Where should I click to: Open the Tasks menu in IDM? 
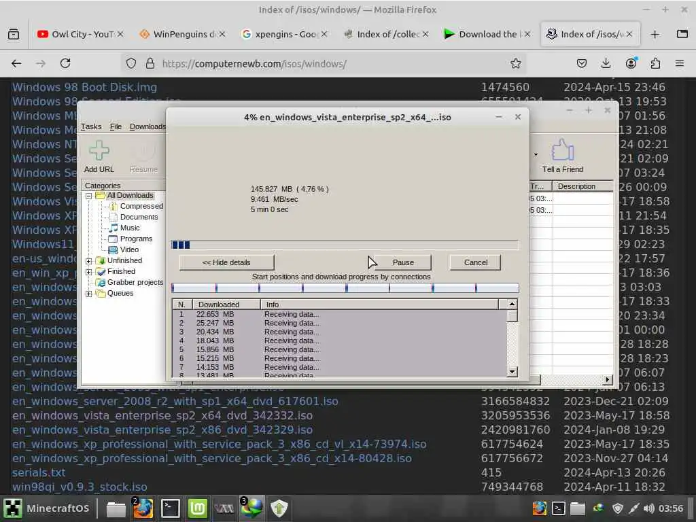pyautogui.click(x=91, y=126)
